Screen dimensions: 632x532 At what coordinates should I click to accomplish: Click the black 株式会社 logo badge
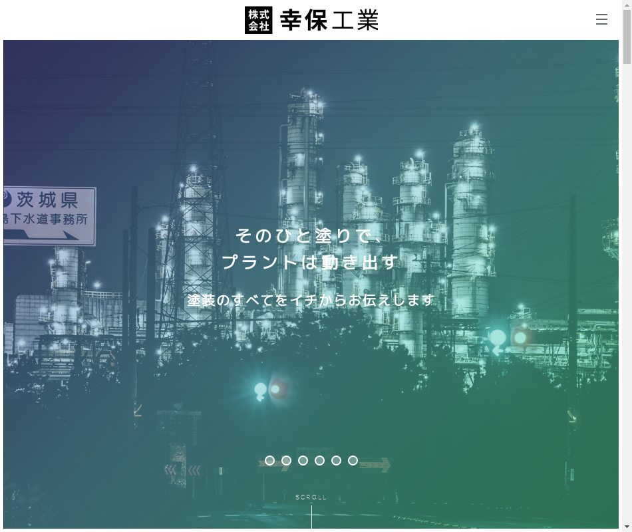[x=258, y=20]
